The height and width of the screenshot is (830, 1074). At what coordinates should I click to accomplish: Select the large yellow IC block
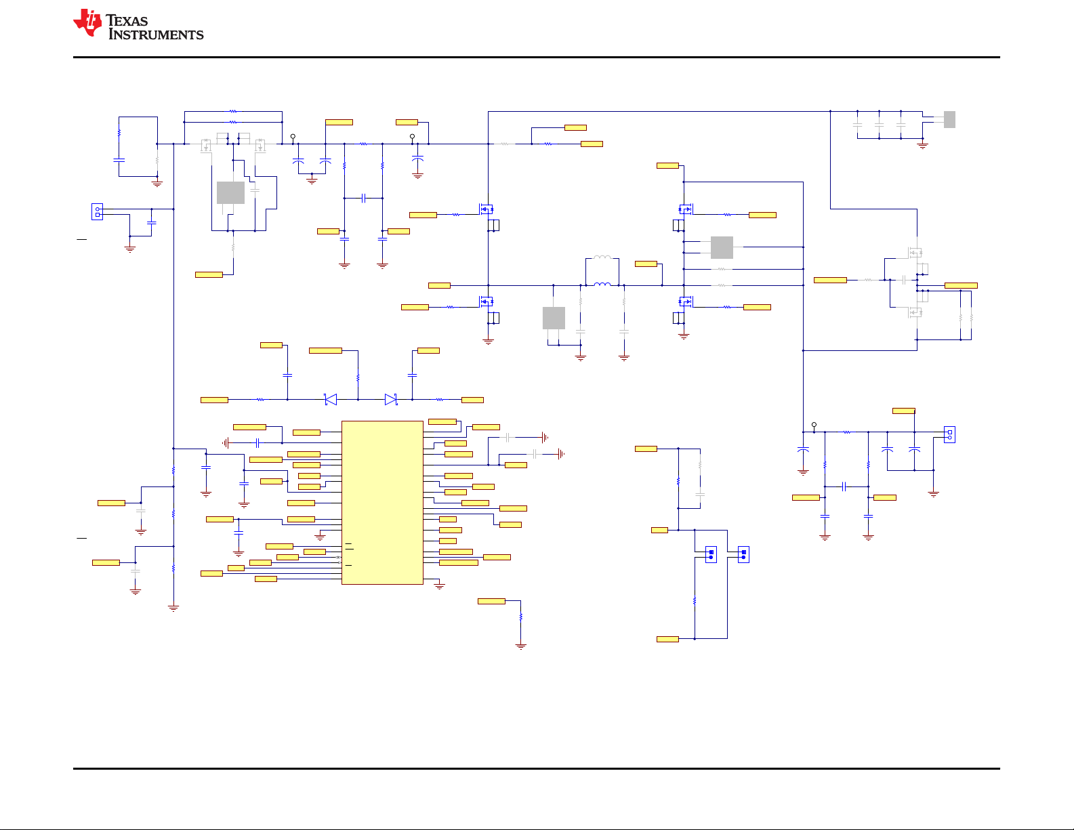tap(382, 502)
